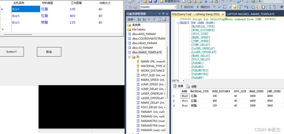Click the refresh icon in Object Explorer toolbar
Screen dimensions: 284x134
159,19
